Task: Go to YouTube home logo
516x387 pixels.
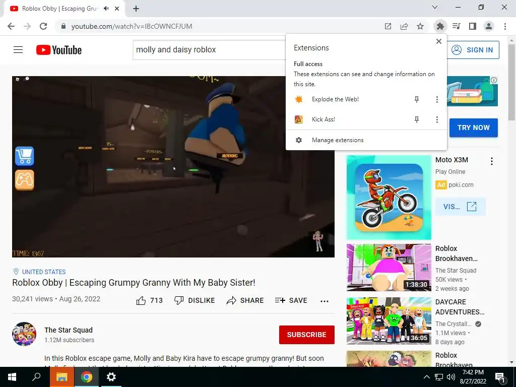Action: [x=59, y=50]
